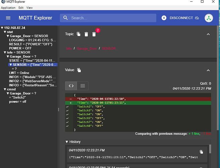Open the Edit menu
The height and width of the screenshot is (168, 220).
pos(21,8)
